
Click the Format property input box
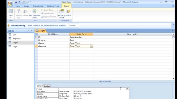[x=92, y=89]
